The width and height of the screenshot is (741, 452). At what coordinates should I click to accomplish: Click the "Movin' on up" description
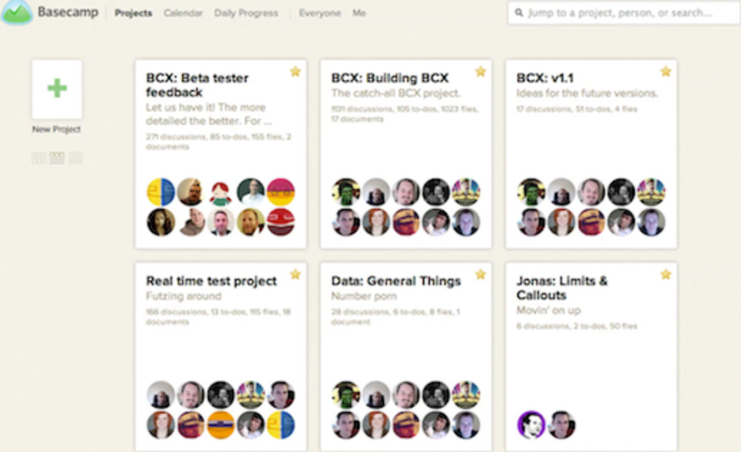tap(549, 310)
